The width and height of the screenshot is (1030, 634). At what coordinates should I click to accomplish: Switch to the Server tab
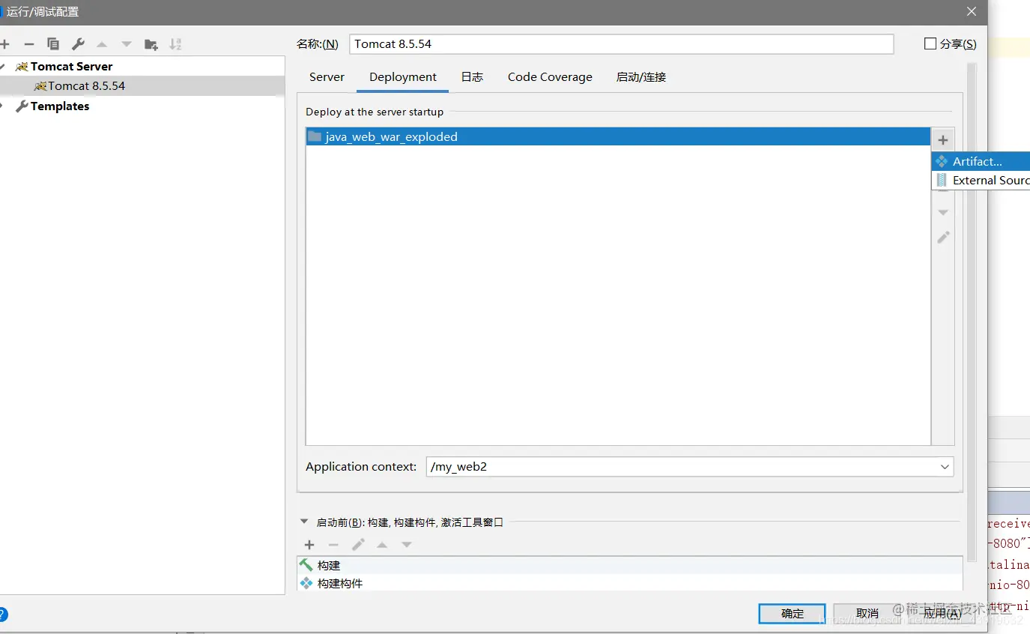click(x=327, y=77)
